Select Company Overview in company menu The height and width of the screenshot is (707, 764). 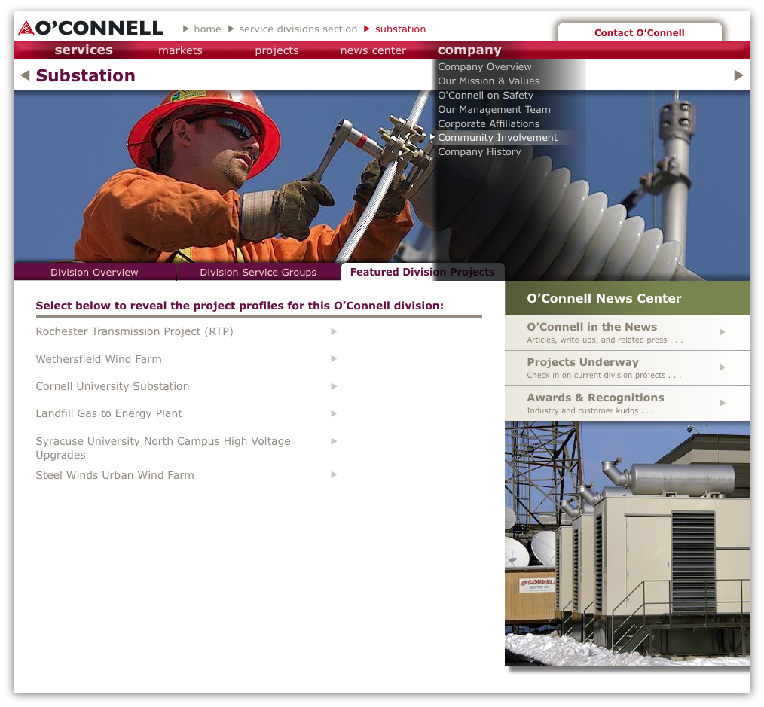[484, 67]
